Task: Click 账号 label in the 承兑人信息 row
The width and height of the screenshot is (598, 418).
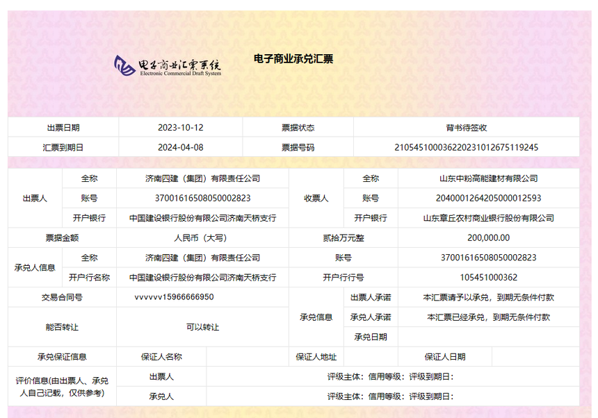Action: click(x=344, y=258)
